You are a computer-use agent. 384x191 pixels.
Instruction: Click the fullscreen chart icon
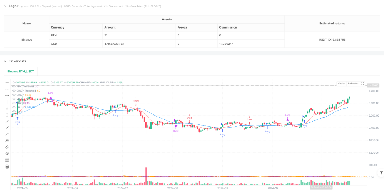362,84
